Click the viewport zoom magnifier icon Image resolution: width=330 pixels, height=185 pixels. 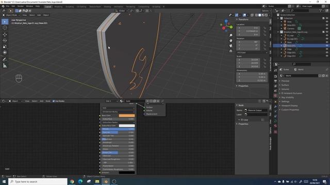click(x=231, y=35)
